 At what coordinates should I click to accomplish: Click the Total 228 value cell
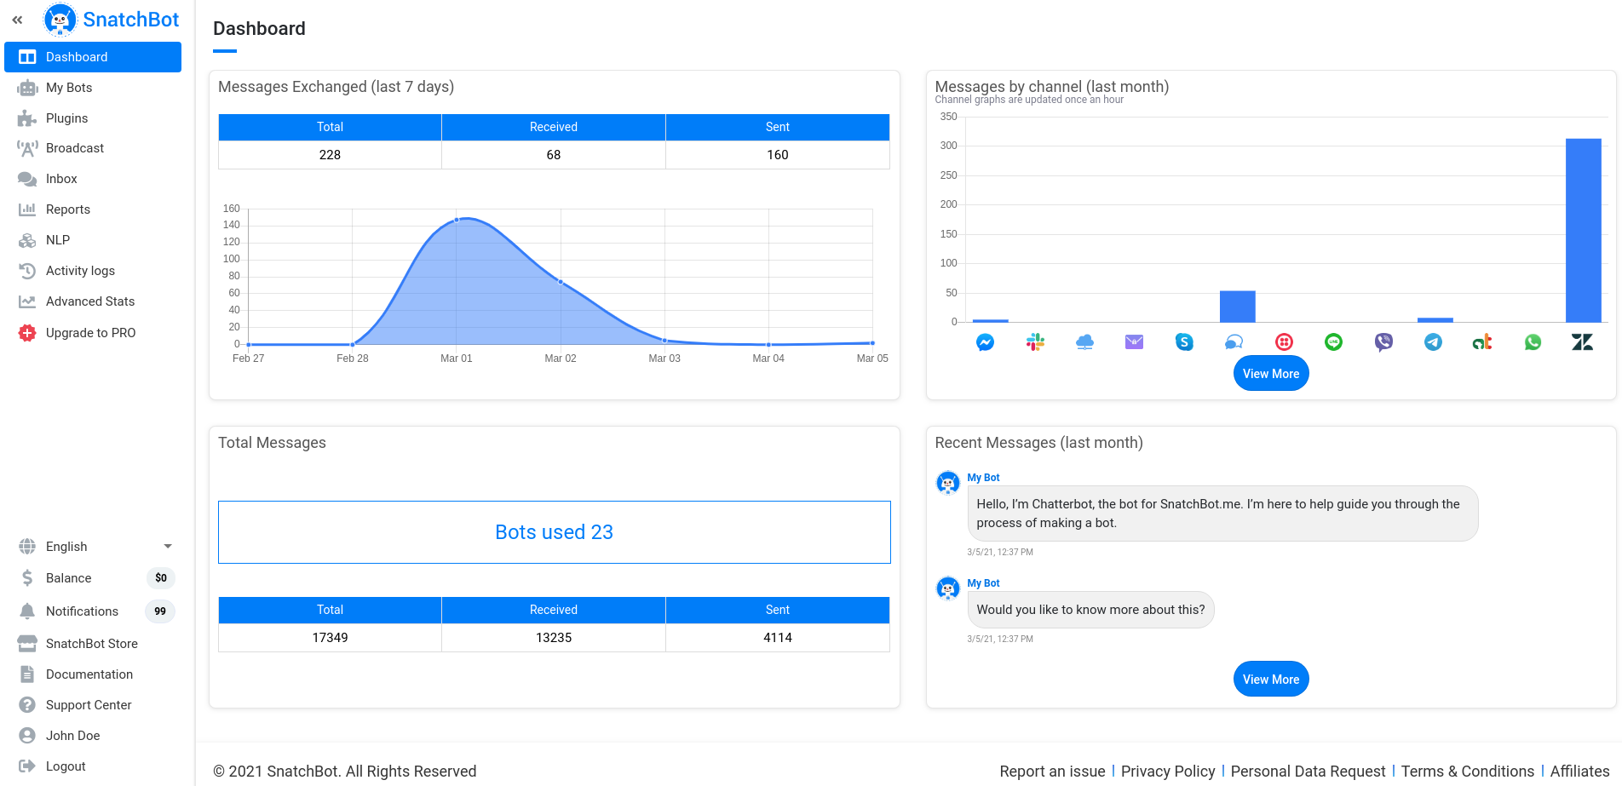(330, 155)
